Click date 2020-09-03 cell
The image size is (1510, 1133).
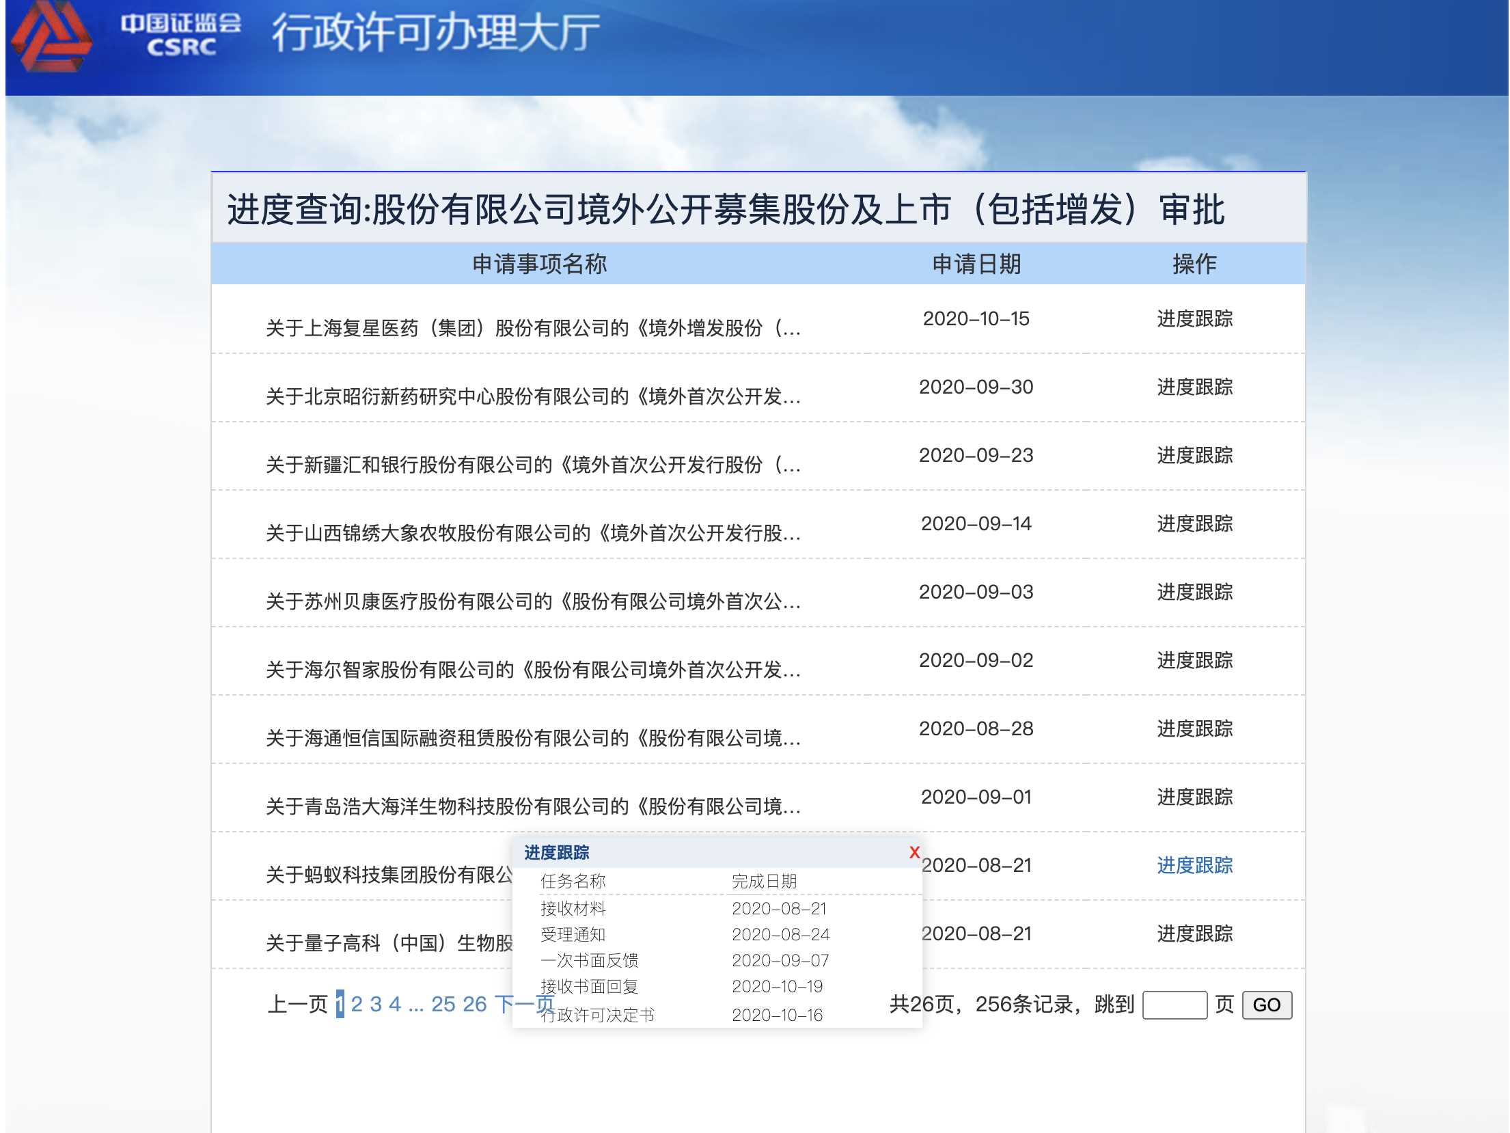click(x=976, y=592)
